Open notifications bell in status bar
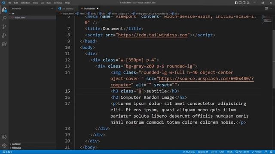275x154 pixels. coord(271,152)
